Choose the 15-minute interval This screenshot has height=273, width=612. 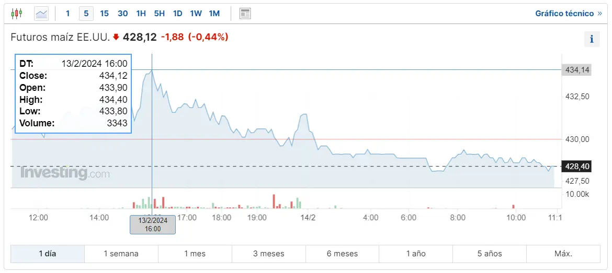104,14
